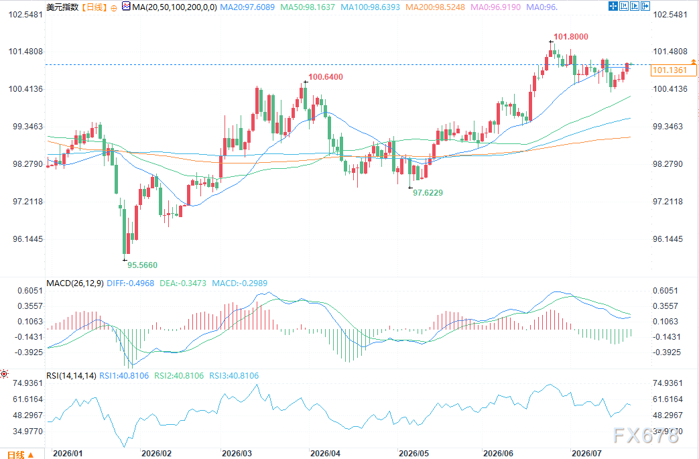The width and height of the screenshot is (699, 459).
Task: Toggle the crosshair cursor icon
Action: 613,6
